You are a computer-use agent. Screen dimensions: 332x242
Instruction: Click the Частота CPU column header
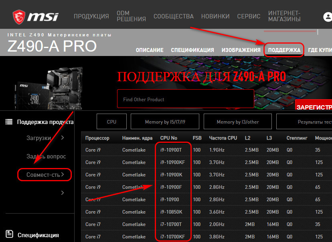(x=223, y=138)
